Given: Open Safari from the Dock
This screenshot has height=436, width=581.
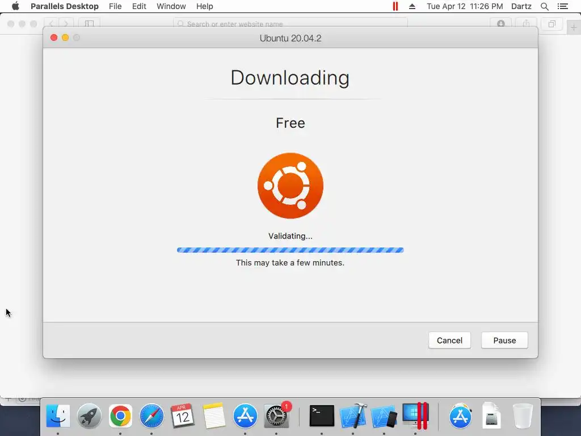Looking at the screenshot, I should pyautogui.click(x=151, y=416).
